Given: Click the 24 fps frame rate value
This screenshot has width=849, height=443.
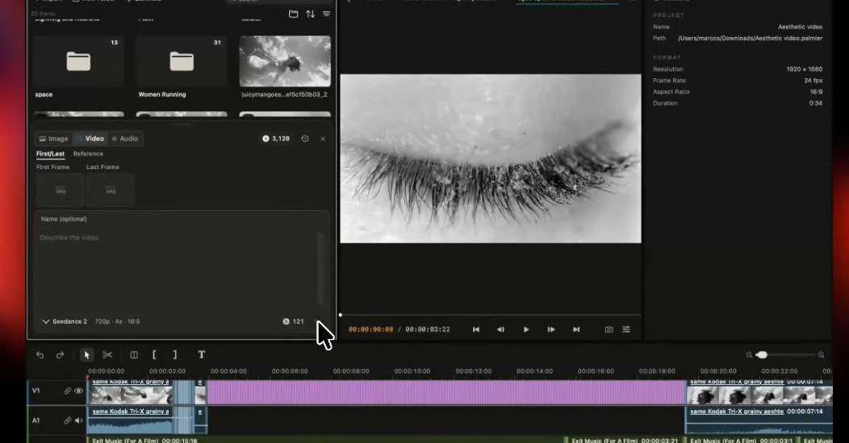Looking at the screenshot, I should 813,81.
